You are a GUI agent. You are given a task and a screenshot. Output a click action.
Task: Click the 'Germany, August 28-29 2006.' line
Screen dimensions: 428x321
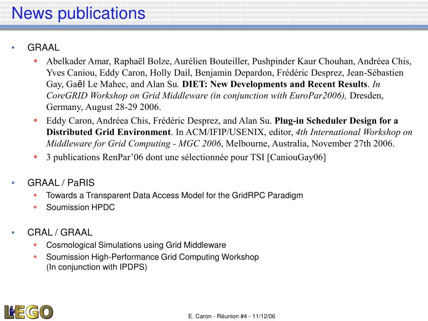point(104,107)
